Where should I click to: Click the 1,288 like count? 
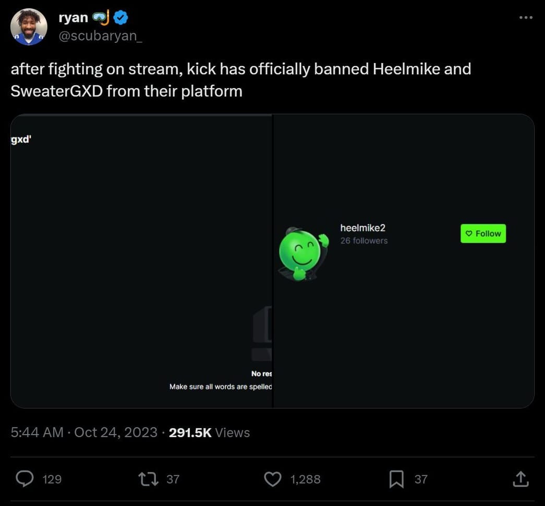(307, 478)
